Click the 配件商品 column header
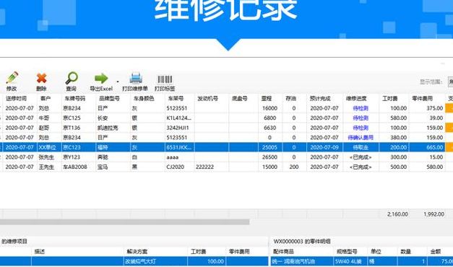453x267 pixels. point(283,252)
